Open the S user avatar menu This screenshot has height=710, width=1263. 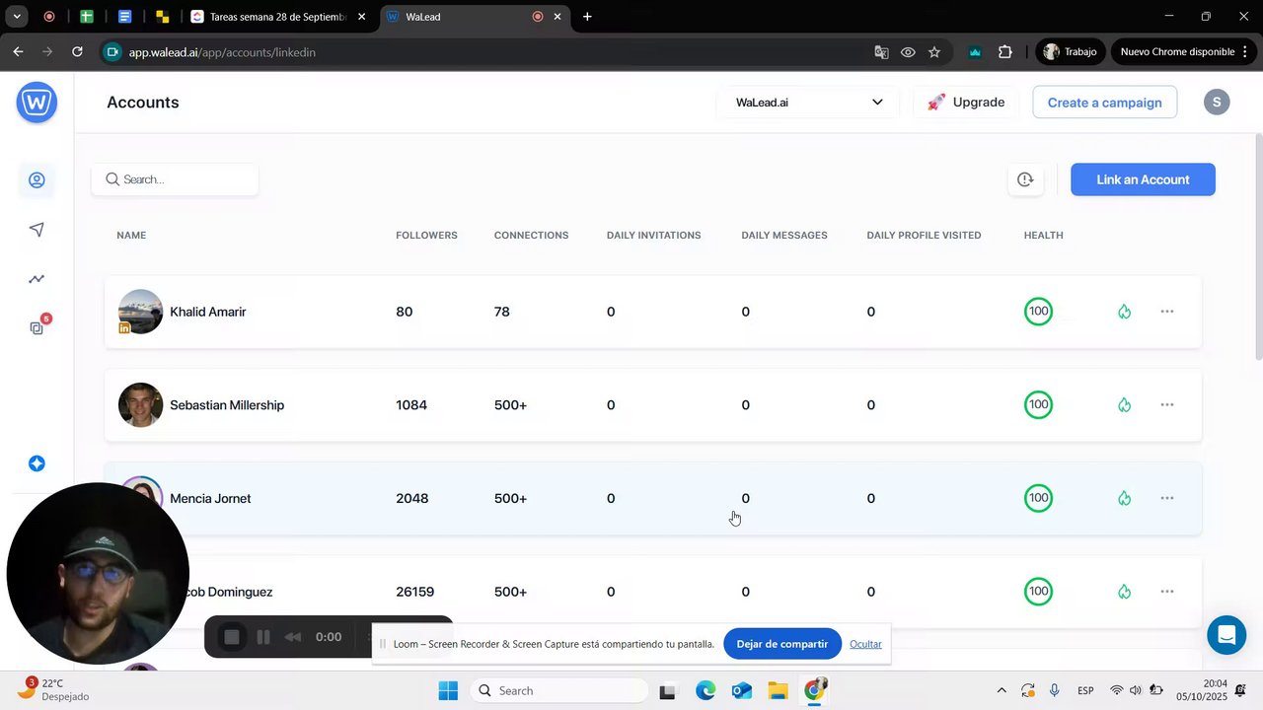pyautogui.click(x=1217, y=103)
